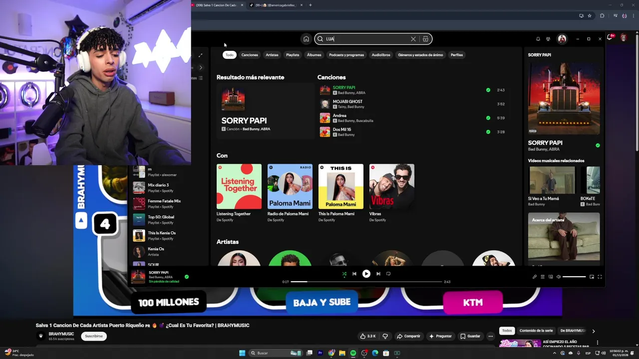
Task: Toggle saved checkmark for SORRY PAPI row
Action: coord(488,90)
